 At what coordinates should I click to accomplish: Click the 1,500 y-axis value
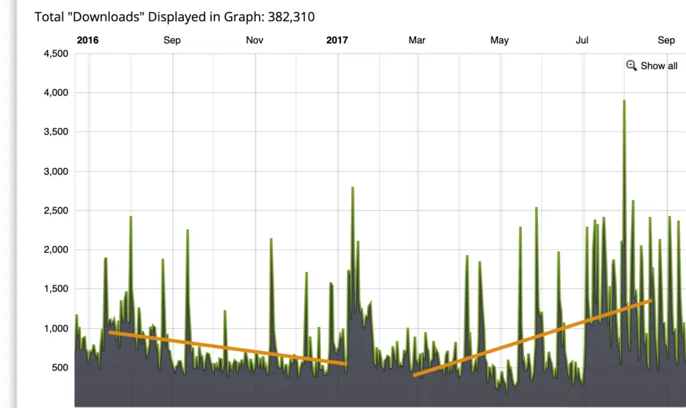pos(56,289)
